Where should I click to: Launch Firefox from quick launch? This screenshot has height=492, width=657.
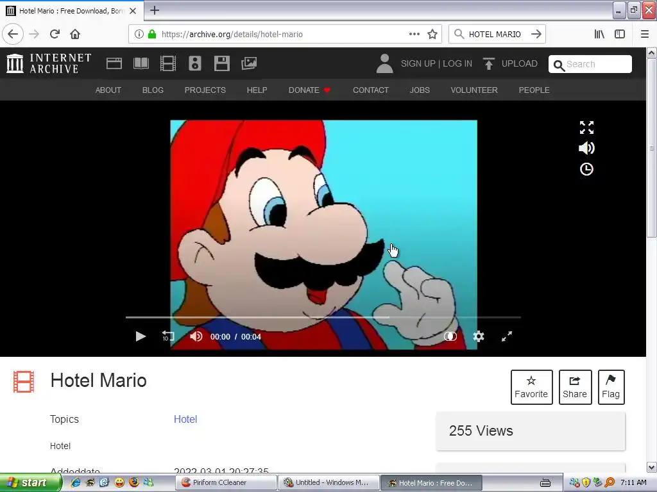[134, 482]
